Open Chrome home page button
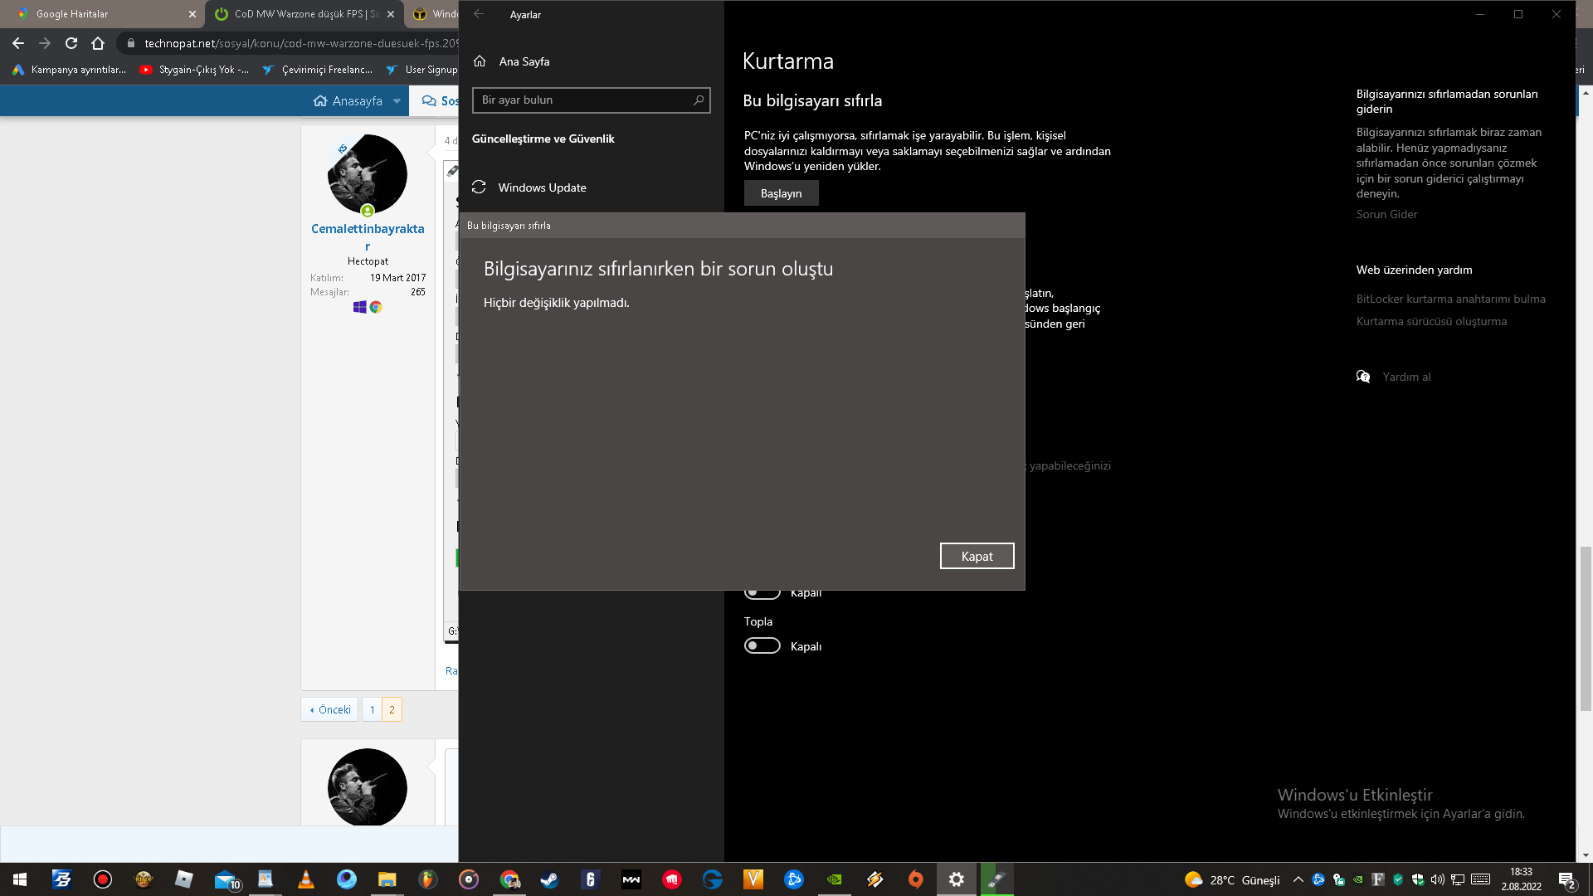The height and width of the screenshot is (896, 1593). [x=98, y=43]
